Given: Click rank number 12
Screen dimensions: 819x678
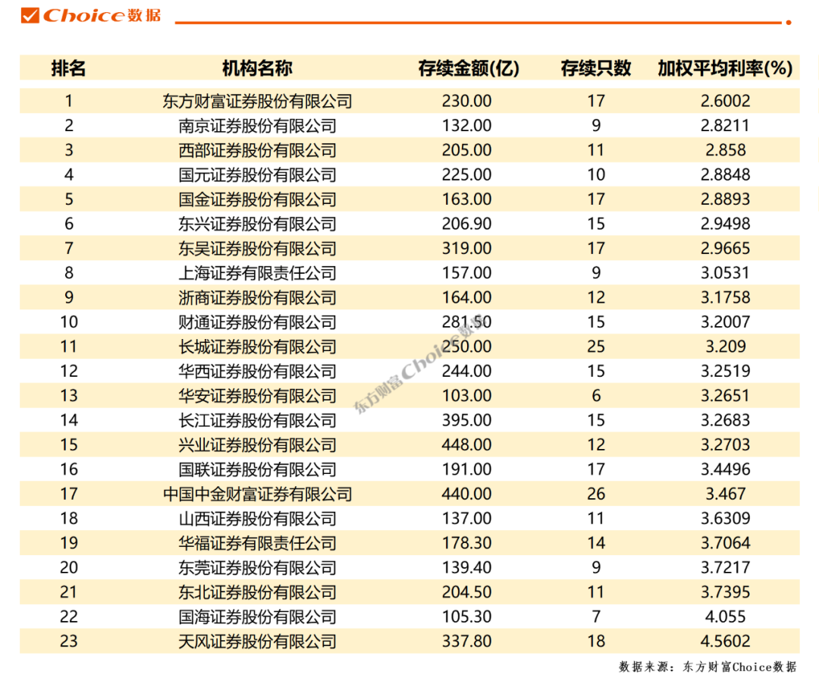Looking at the screenshot, I should coord(68,371).
